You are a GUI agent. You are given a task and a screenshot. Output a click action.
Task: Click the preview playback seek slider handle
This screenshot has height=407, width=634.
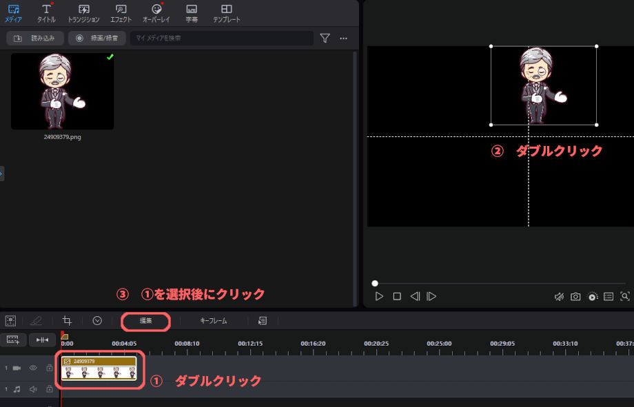(x=375, y=283)
